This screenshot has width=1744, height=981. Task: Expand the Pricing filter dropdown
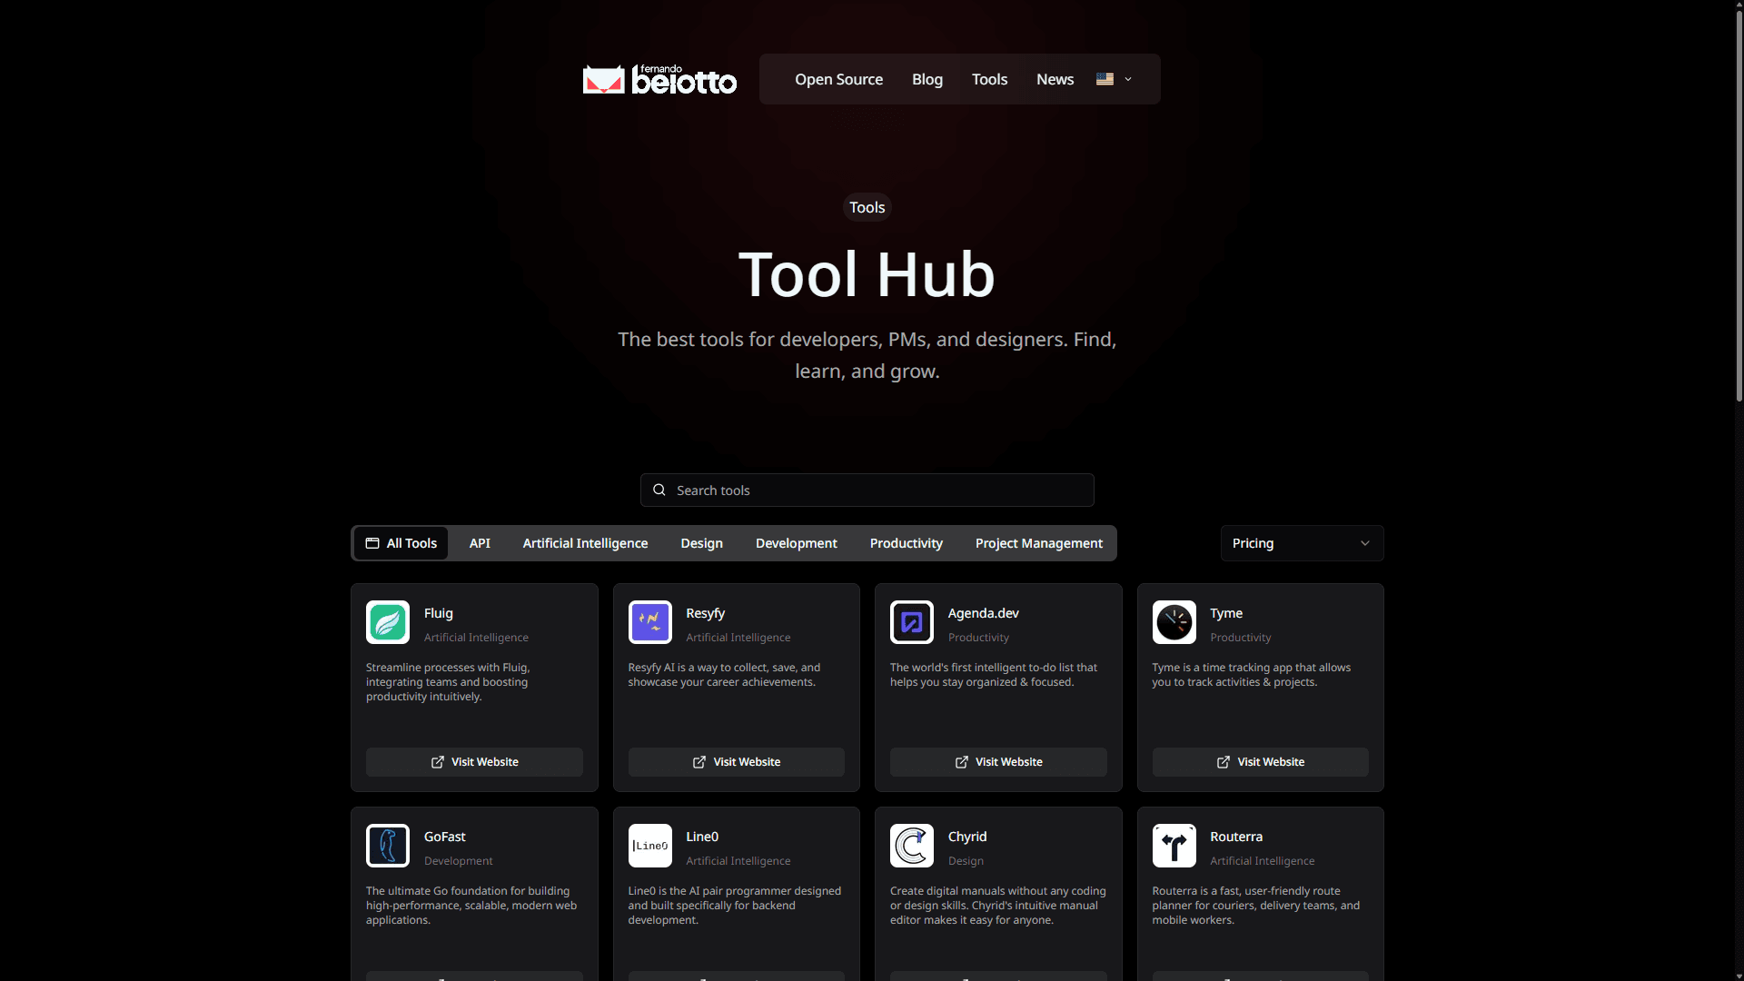(1302, 543)
